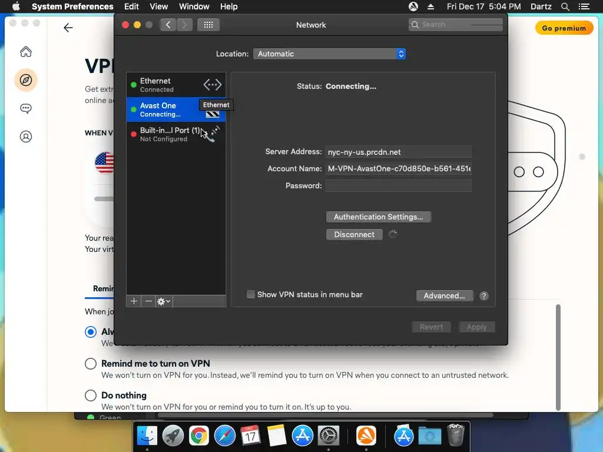Click the Avast window vertical scrollbar
The width and height of the screenshot is (603, 452).
pos(558,357)
